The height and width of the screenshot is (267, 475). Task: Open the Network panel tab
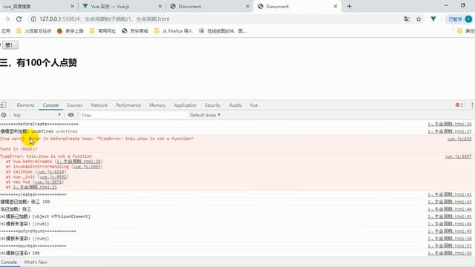(99, 105)
